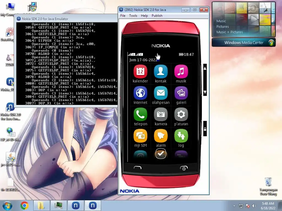Click the line 3087: DUP_X1 in console
Viewport: 282px width, 211px height.
(x=49, y=103)
